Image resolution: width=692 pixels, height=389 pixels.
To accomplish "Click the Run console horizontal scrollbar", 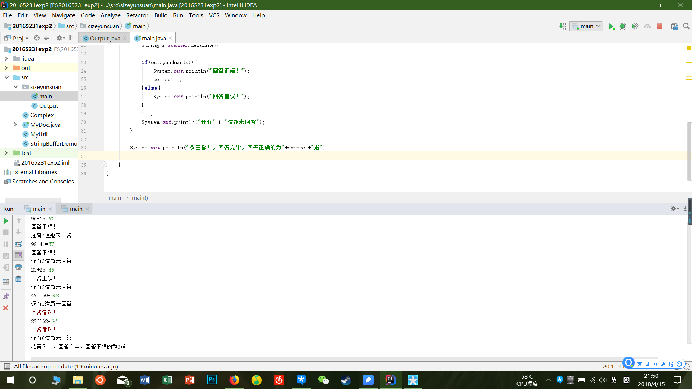I will pyautogui.click(x=345, y=358).
